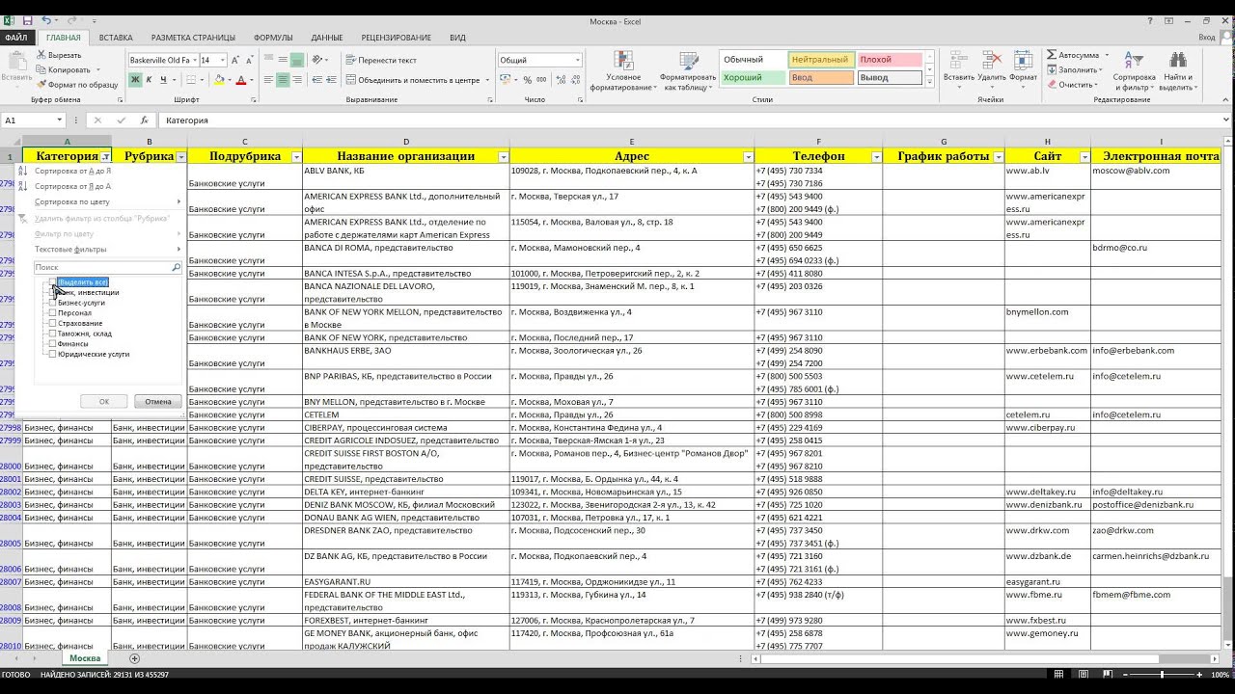Open the Подрубрика column filter arrow

[x=296, y=156]
